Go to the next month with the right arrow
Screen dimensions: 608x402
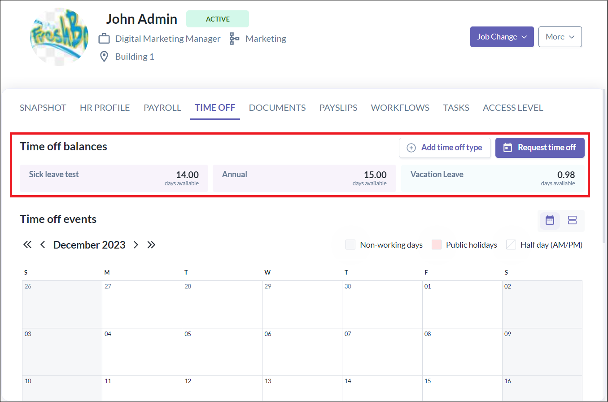click(136, 245)
